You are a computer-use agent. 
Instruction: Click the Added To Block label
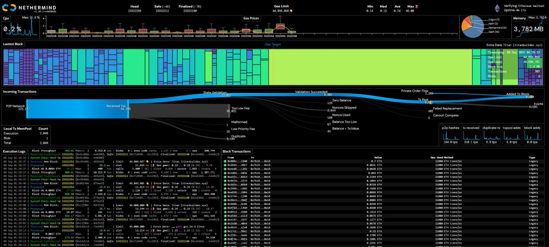[x=518, y=94]
